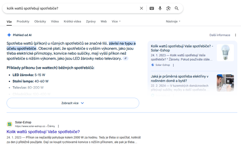Expand the Více dropdown menu
This screenshot has width=241, height=147.
tap(116, 21)
